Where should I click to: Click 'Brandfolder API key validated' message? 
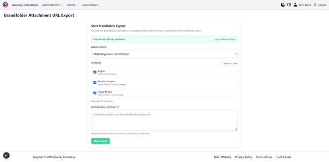point(109,39)
